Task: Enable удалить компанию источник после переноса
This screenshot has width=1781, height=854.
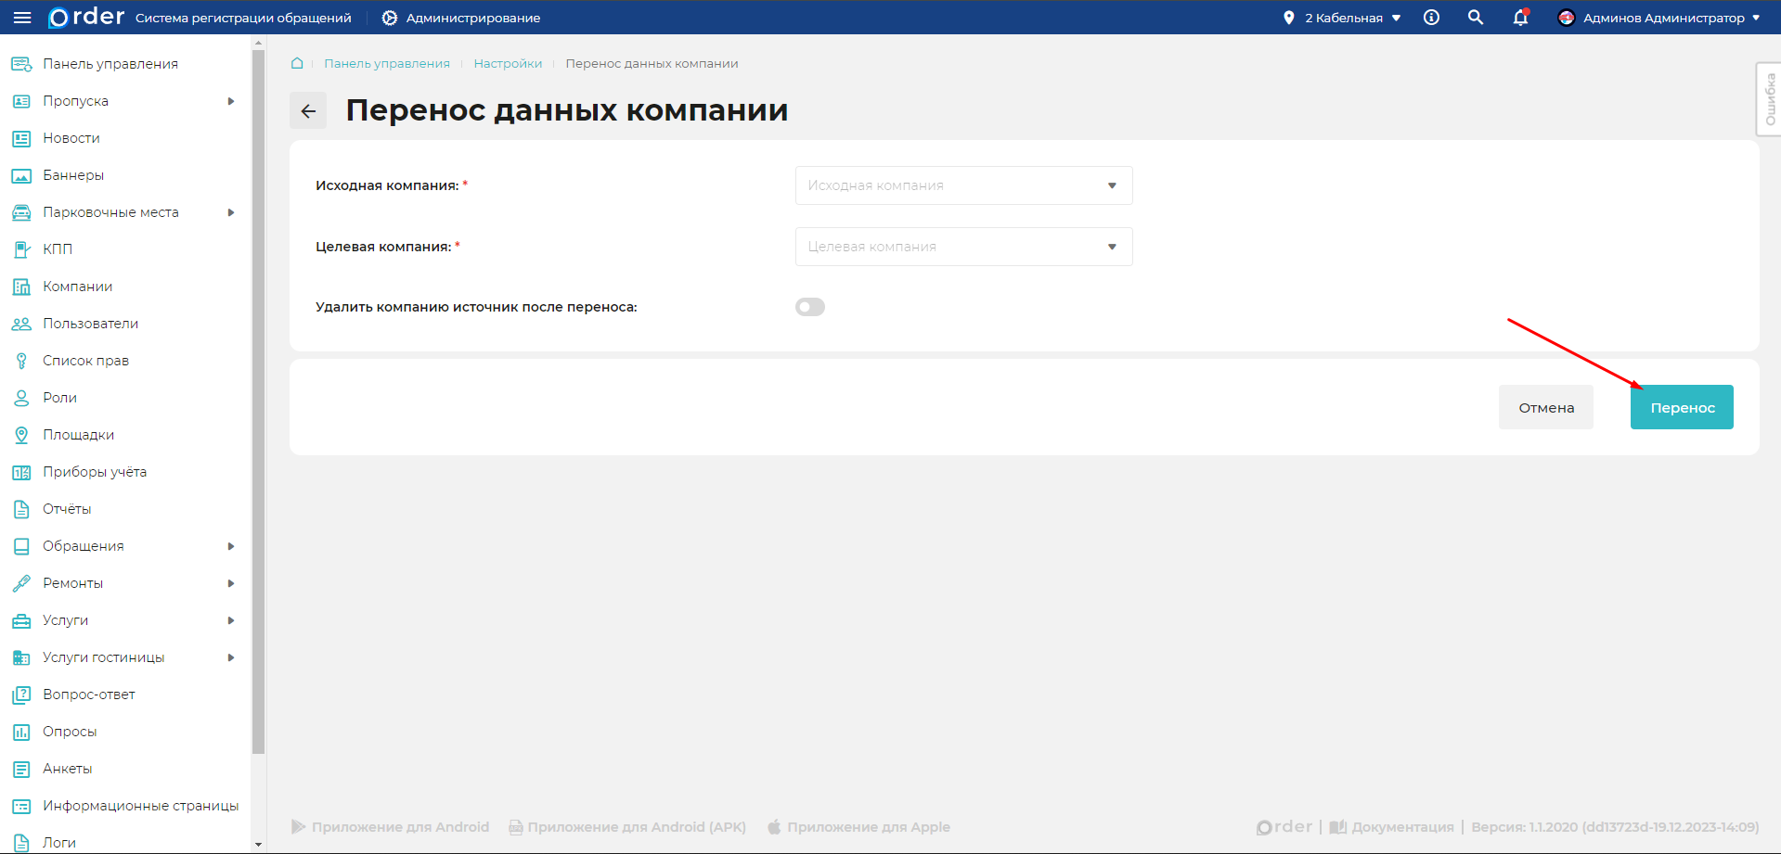Action: (x=809, y=306)
